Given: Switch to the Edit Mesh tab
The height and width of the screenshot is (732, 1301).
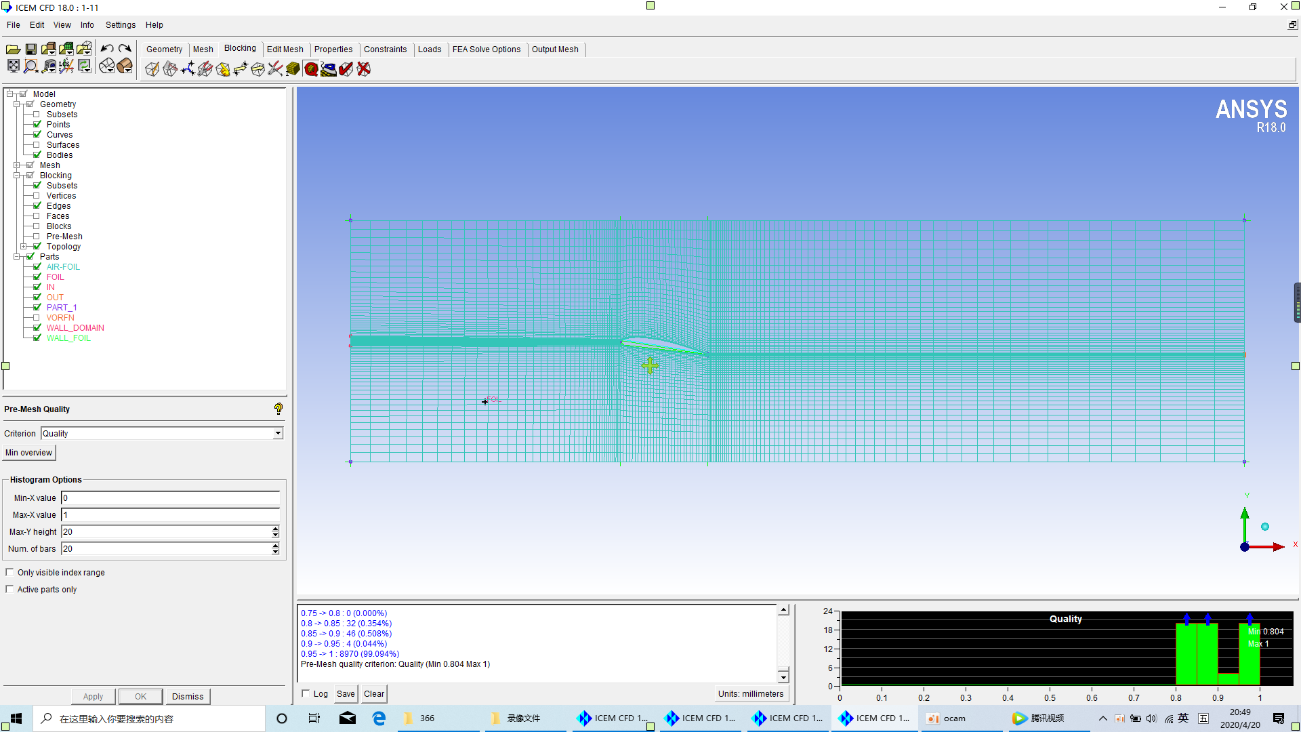Looking at the screenshot, I should point(285,49).
